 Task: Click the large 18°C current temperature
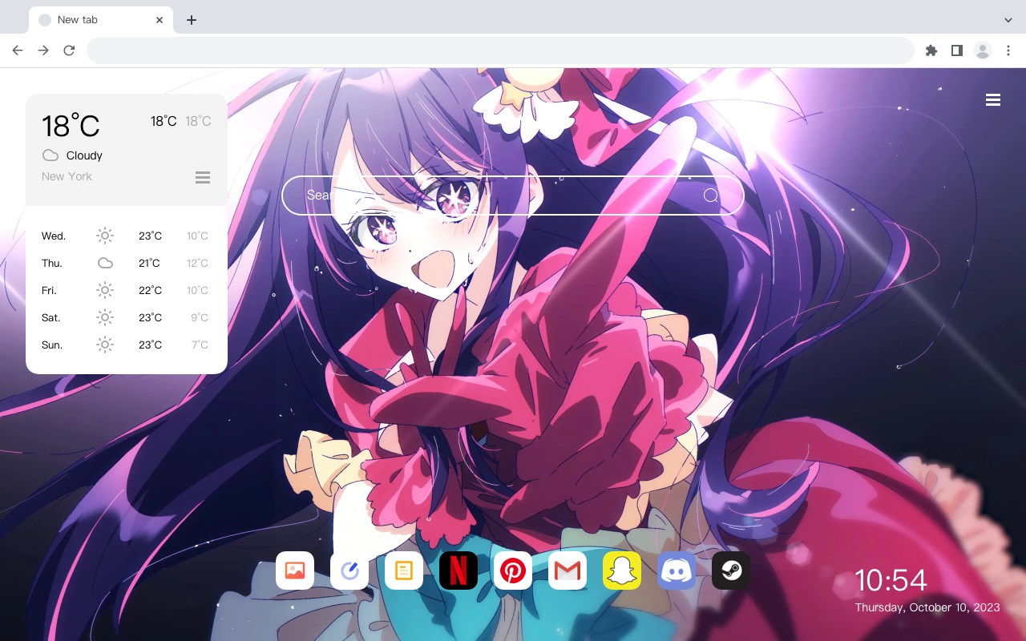[x=71, y=126]
